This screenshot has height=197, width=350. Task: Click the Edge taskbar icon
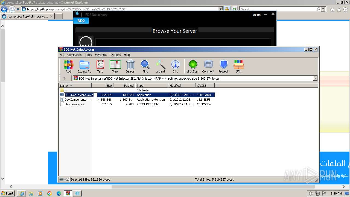click(x=59, y=193)
